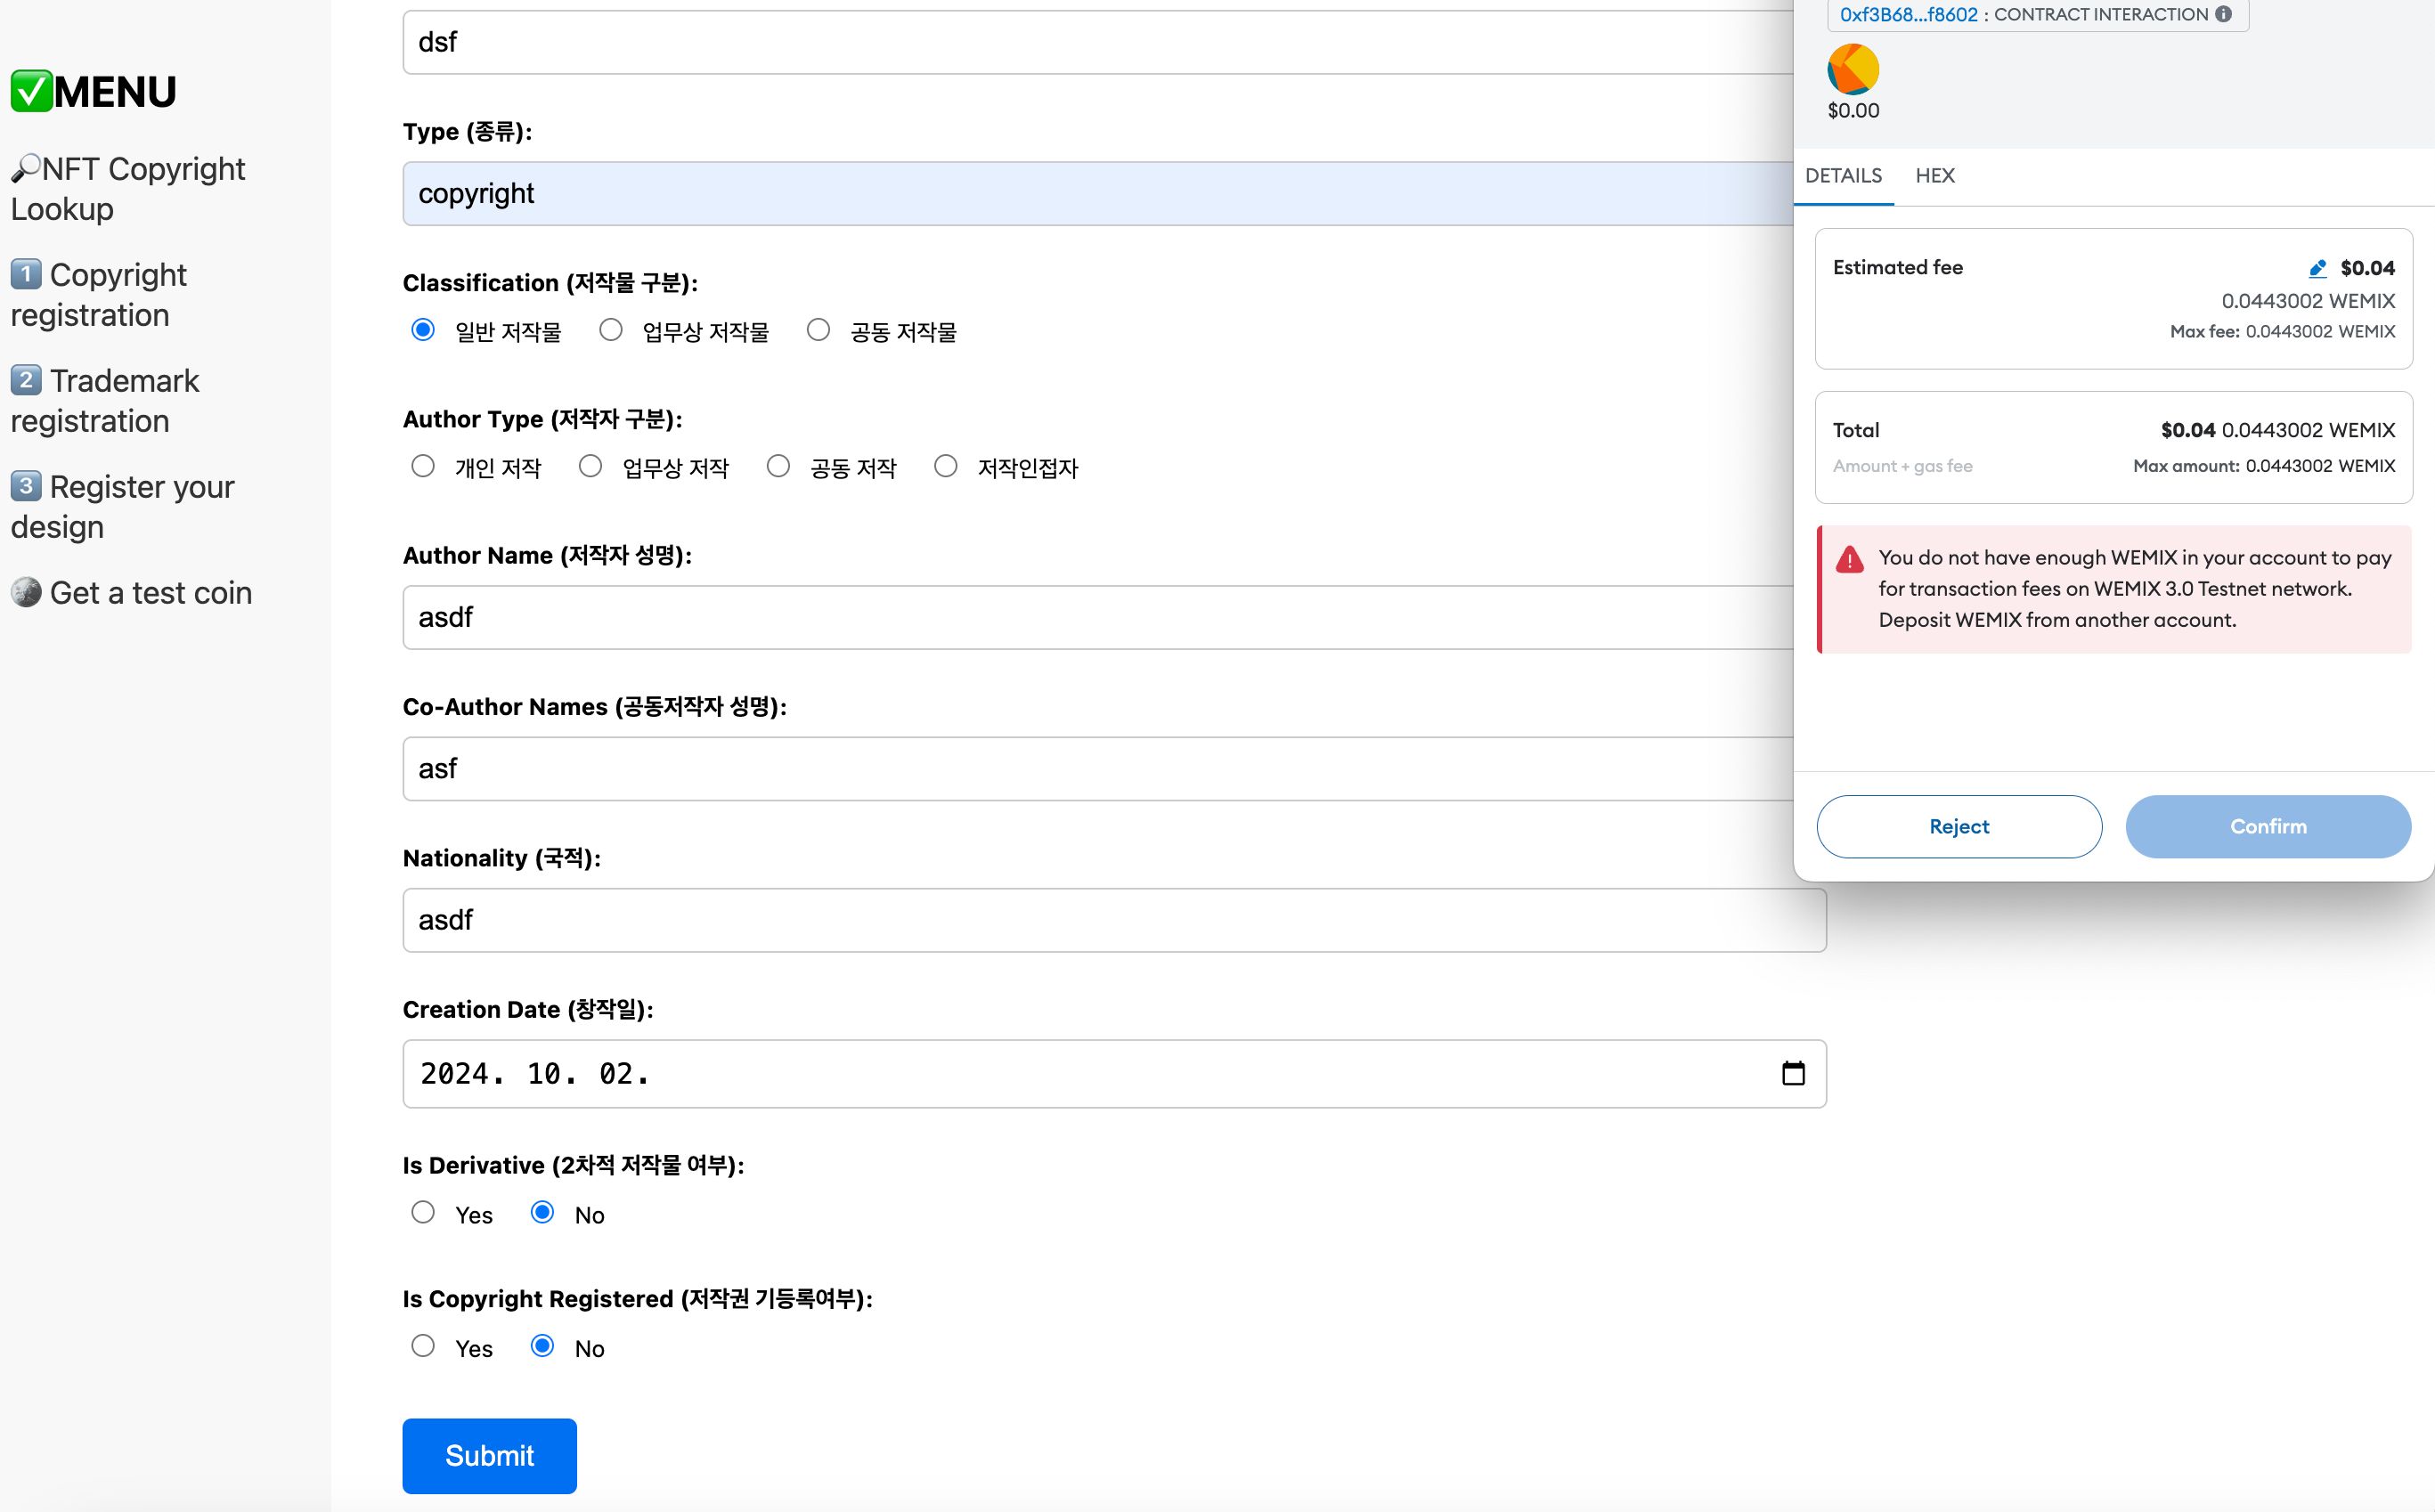Screen dimensions: 2435x1512
Task: Submit the copyright registration form
Action: 490,1456
